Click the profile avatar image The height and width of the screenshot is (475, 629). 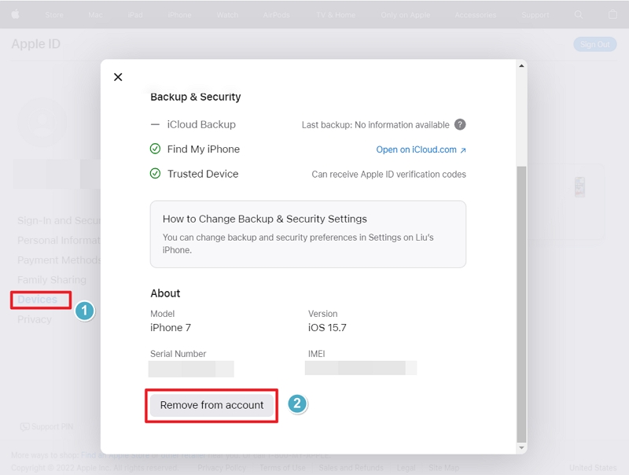point(42,122)
